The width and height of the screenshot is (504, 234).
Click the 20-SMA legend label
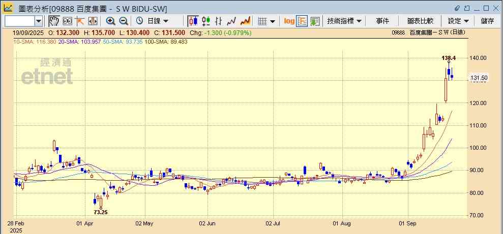[x=79, y=42]
